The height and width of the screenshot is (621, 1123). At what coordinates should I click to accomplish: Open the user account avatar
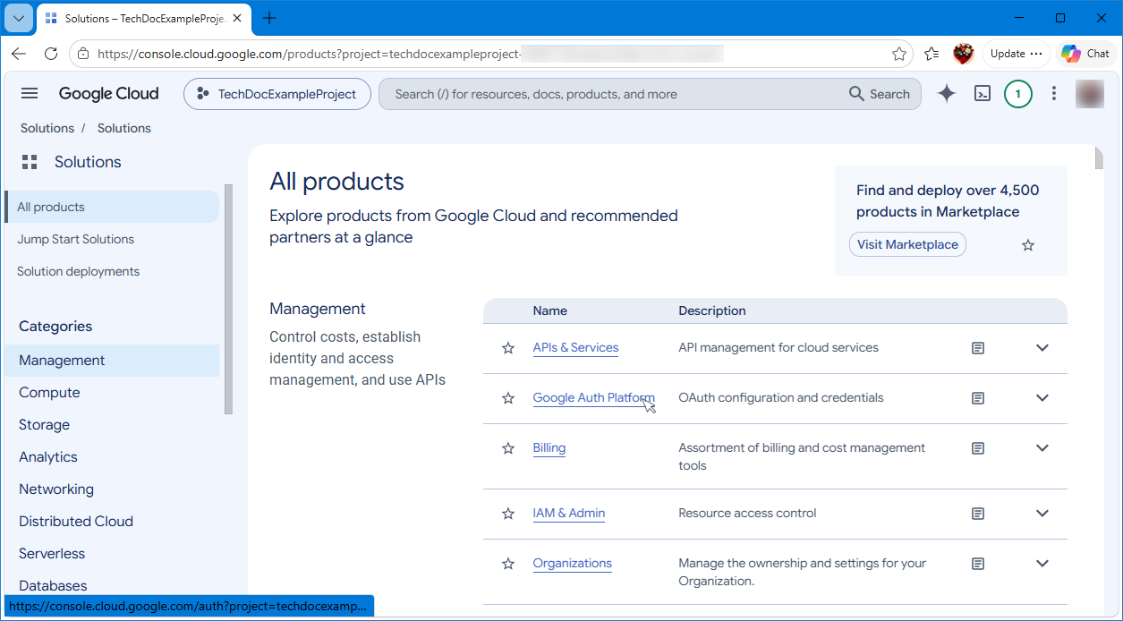click(1090, 94)
